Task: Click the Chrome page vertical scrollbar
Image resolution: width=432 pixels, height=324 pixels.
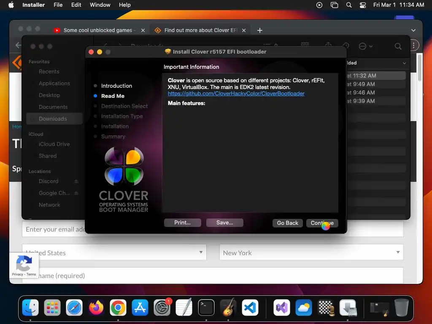Action: click(420, 67)
